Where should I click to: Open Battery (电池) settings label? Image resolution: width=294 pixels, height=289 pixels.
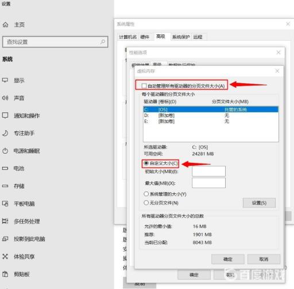click(x=19, y=169)
